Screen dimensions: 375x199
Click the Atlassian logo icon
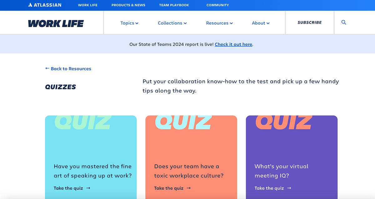click(x=30, y=5)
